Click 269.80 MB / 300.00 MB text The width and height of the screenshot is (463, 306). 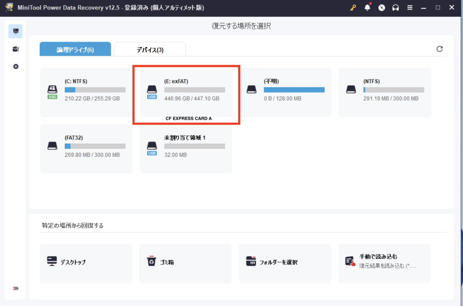tap(92, 155)
